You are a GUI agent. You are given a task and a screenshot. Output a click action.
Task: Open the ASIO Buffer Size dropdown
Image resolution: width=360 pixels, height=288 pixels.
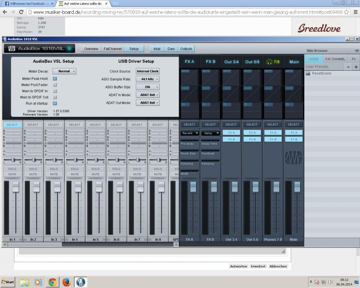(x=147, y=87)
